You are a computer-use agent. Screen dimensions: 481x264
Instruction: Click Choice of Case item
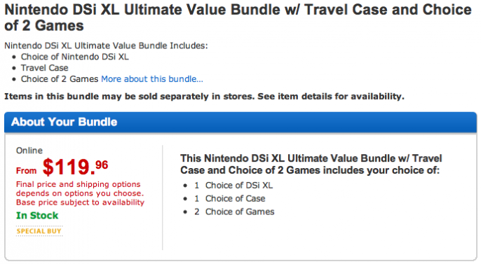pyautogui.click(x=236, y=198)
